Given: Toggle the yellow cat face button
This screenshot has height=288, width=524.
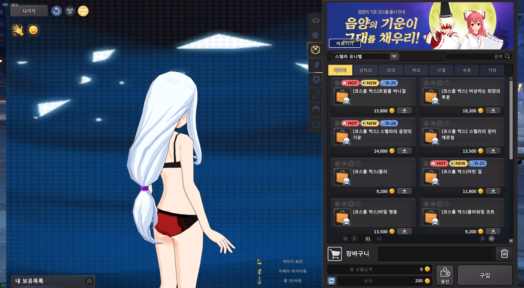Looking at the screenshot, I should point(83,11).
